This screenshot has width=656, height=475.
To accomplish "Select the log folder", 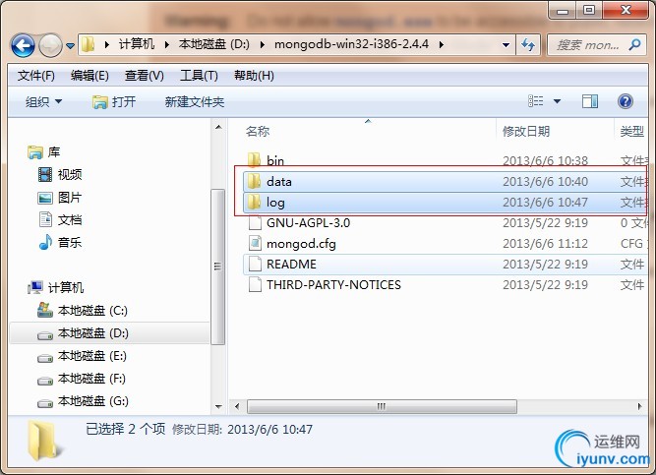I will click(x=446, y=203).
